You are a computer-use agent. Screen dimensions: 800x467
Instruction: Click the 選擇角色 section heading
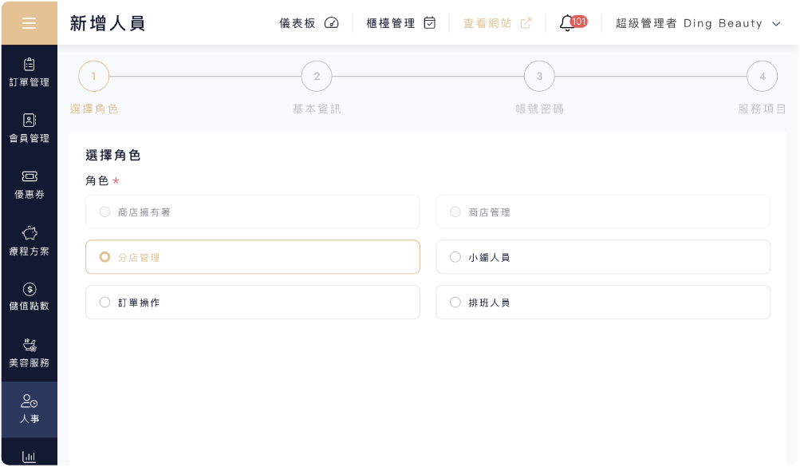(x=112, y=155)
